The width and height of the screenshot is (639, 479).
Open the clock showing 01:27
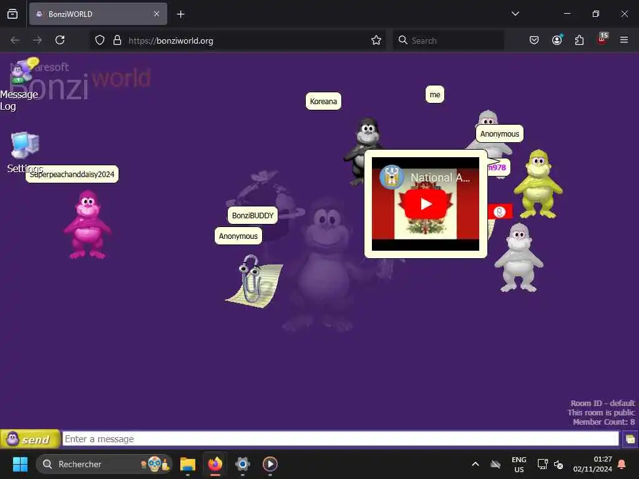(x=593, y=464)
